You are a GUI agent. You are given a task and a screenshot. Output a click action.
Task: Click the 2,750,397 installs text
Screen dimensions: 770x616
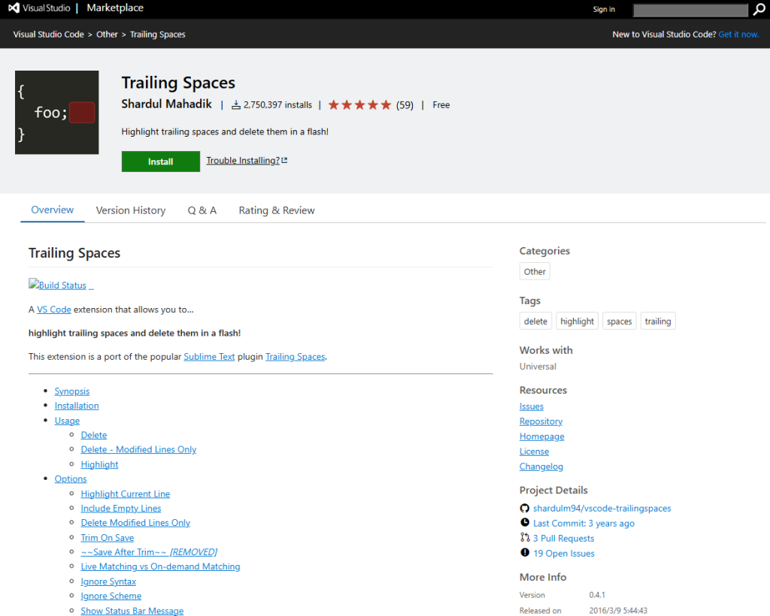[x=277, y=105]
